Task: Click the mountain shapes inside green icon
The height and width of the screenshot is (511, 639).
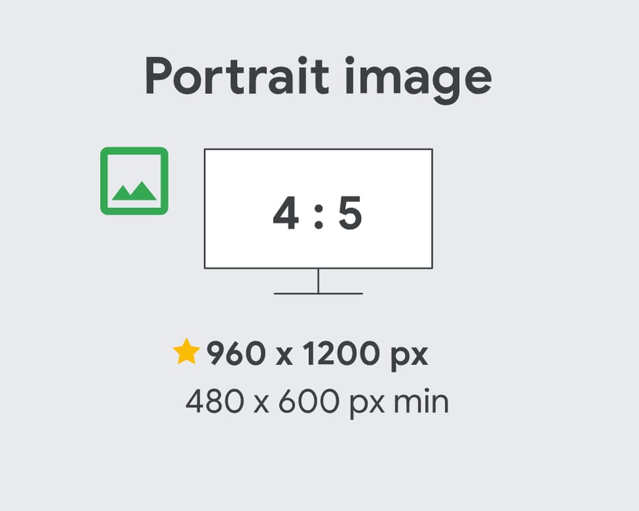Action: 134,191
